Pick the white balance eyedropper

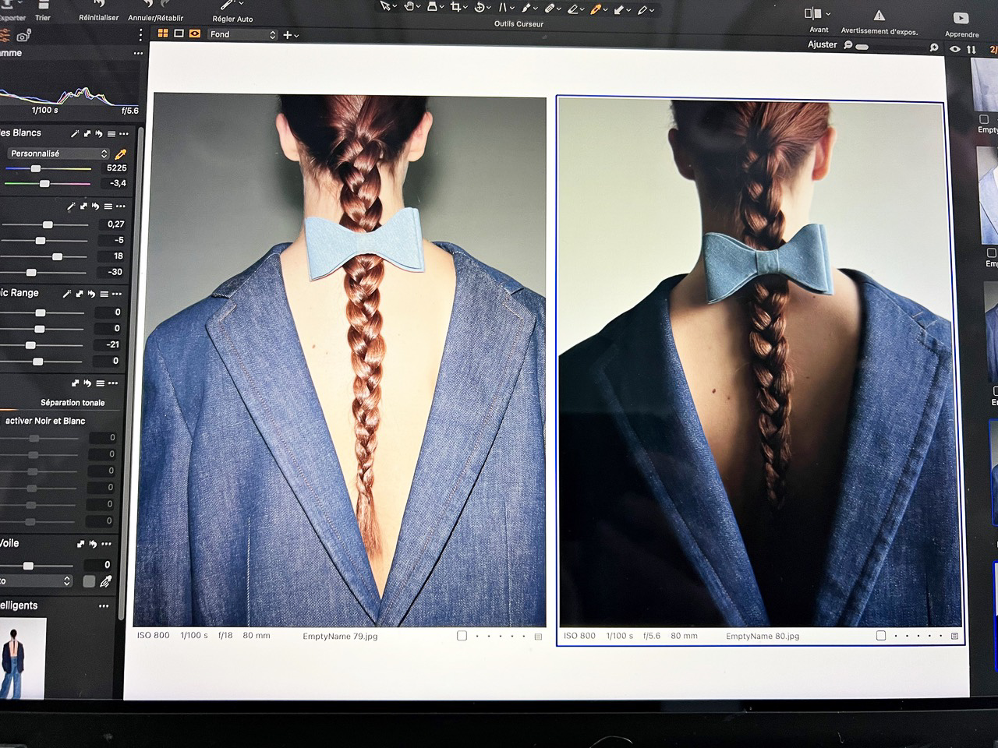121,154
